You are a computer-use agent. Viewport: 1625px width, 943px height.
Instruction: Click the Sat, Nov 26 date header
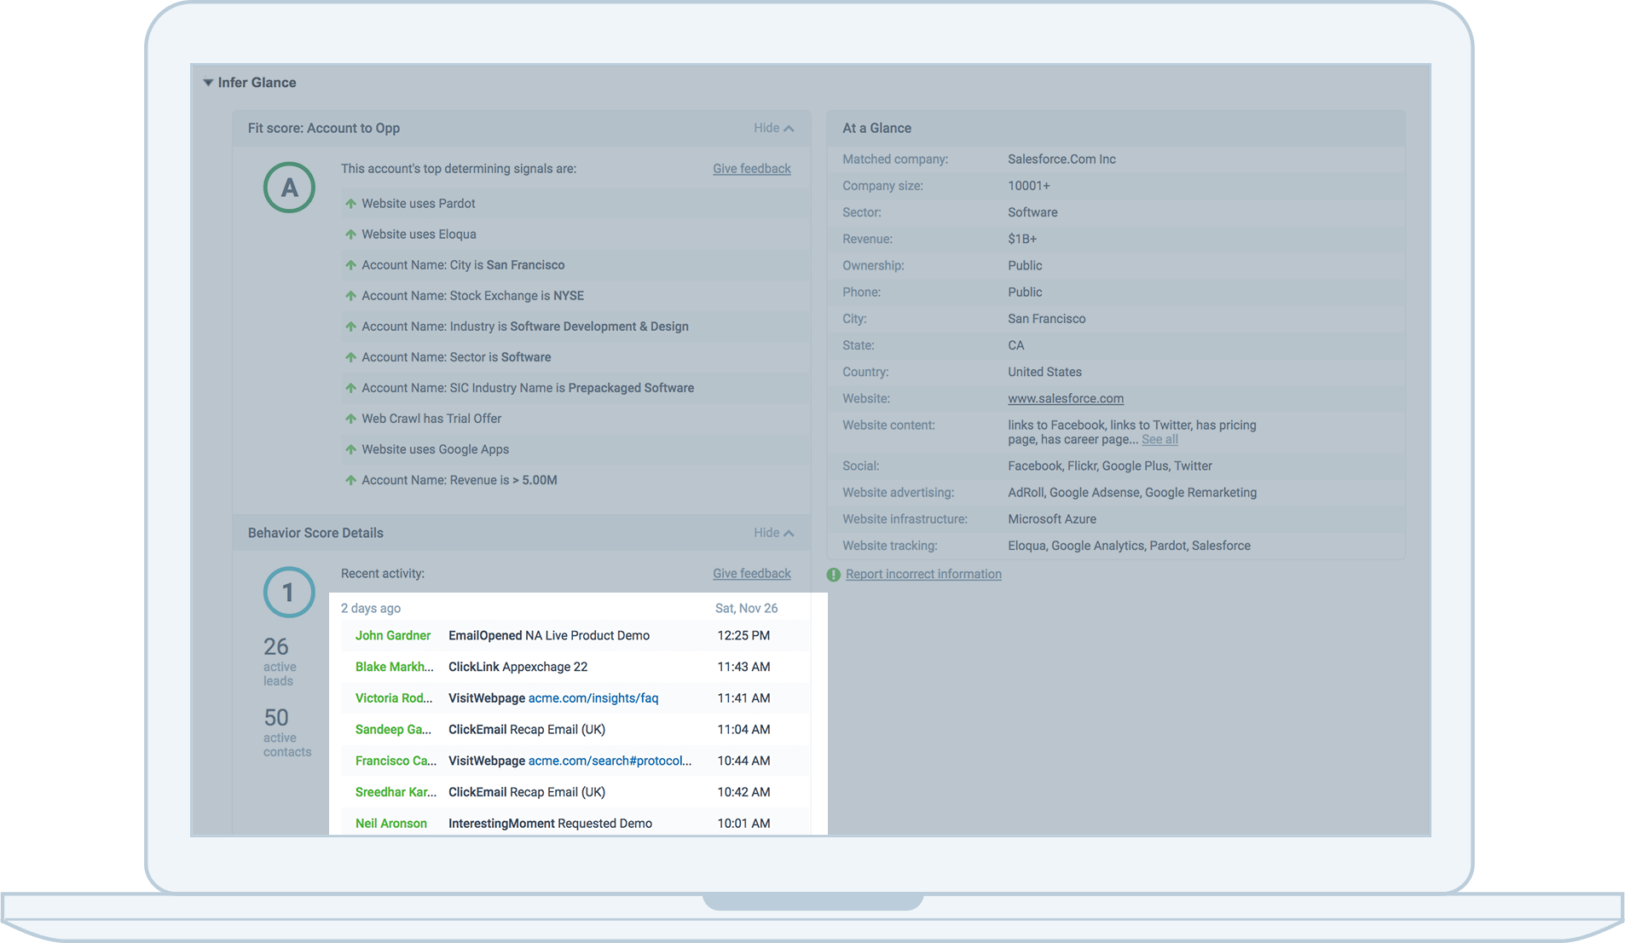[x=746, y=608]
